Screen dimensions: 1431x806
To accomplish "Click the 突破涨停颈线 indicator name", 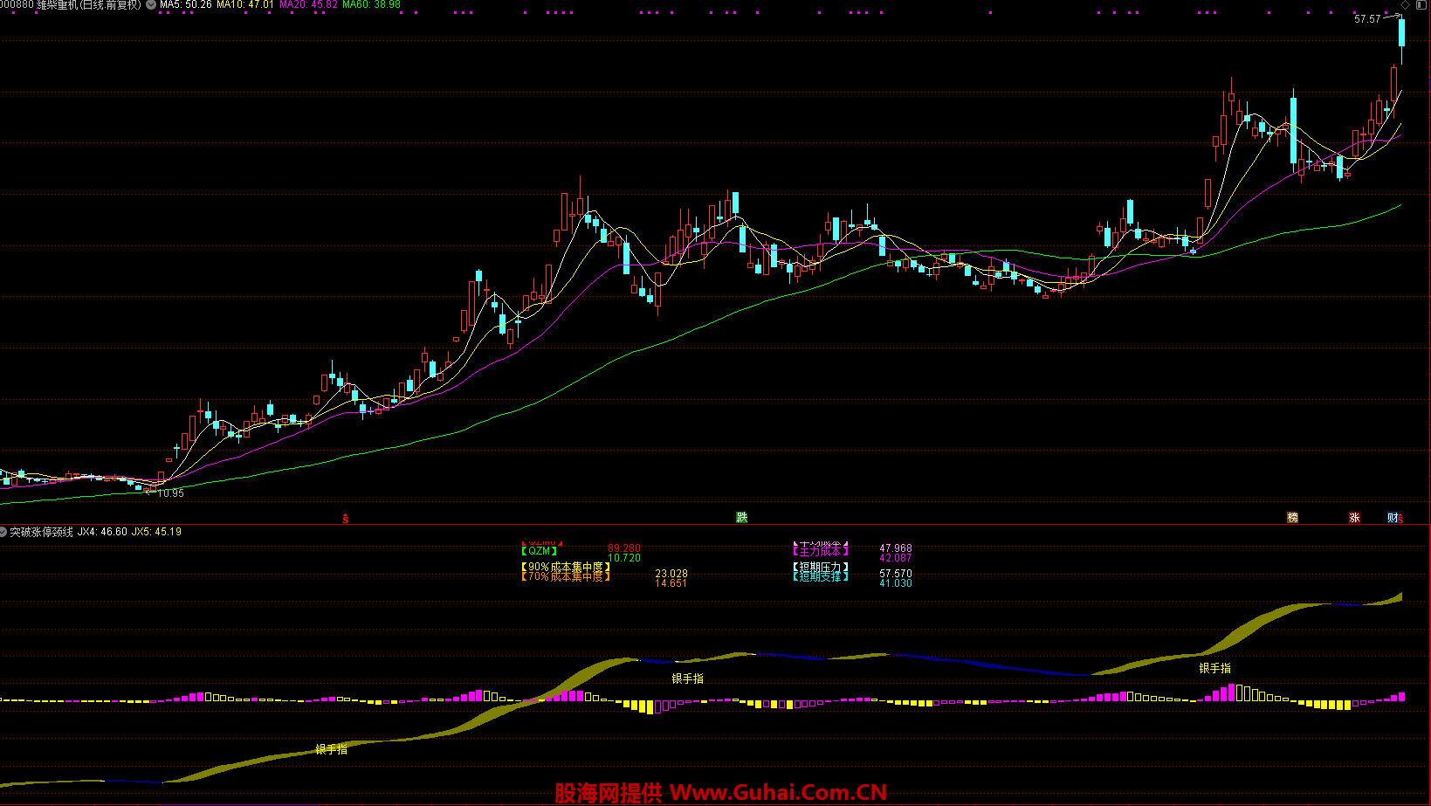I will 41,531.
